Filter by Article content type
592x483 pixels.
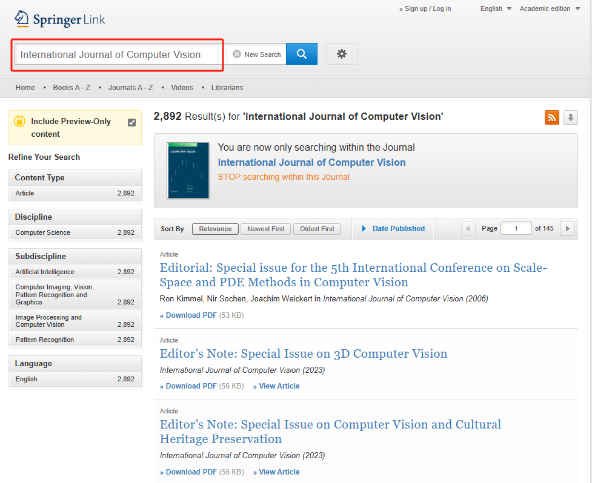75,193
